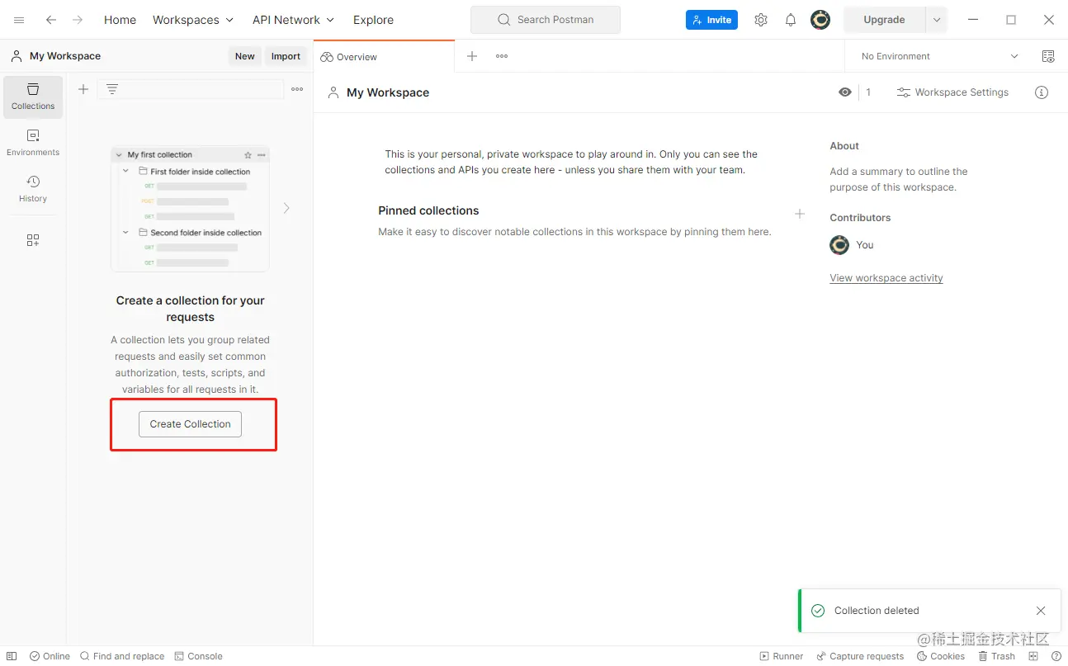Viewport: 1068px width, 666px height.
Task: View request History in the sidebar
Action: coord(33,190)
